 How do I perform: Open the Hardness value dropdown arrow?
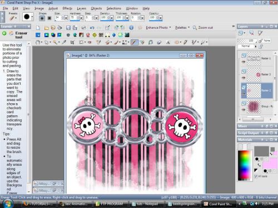[x=81, y=18]
